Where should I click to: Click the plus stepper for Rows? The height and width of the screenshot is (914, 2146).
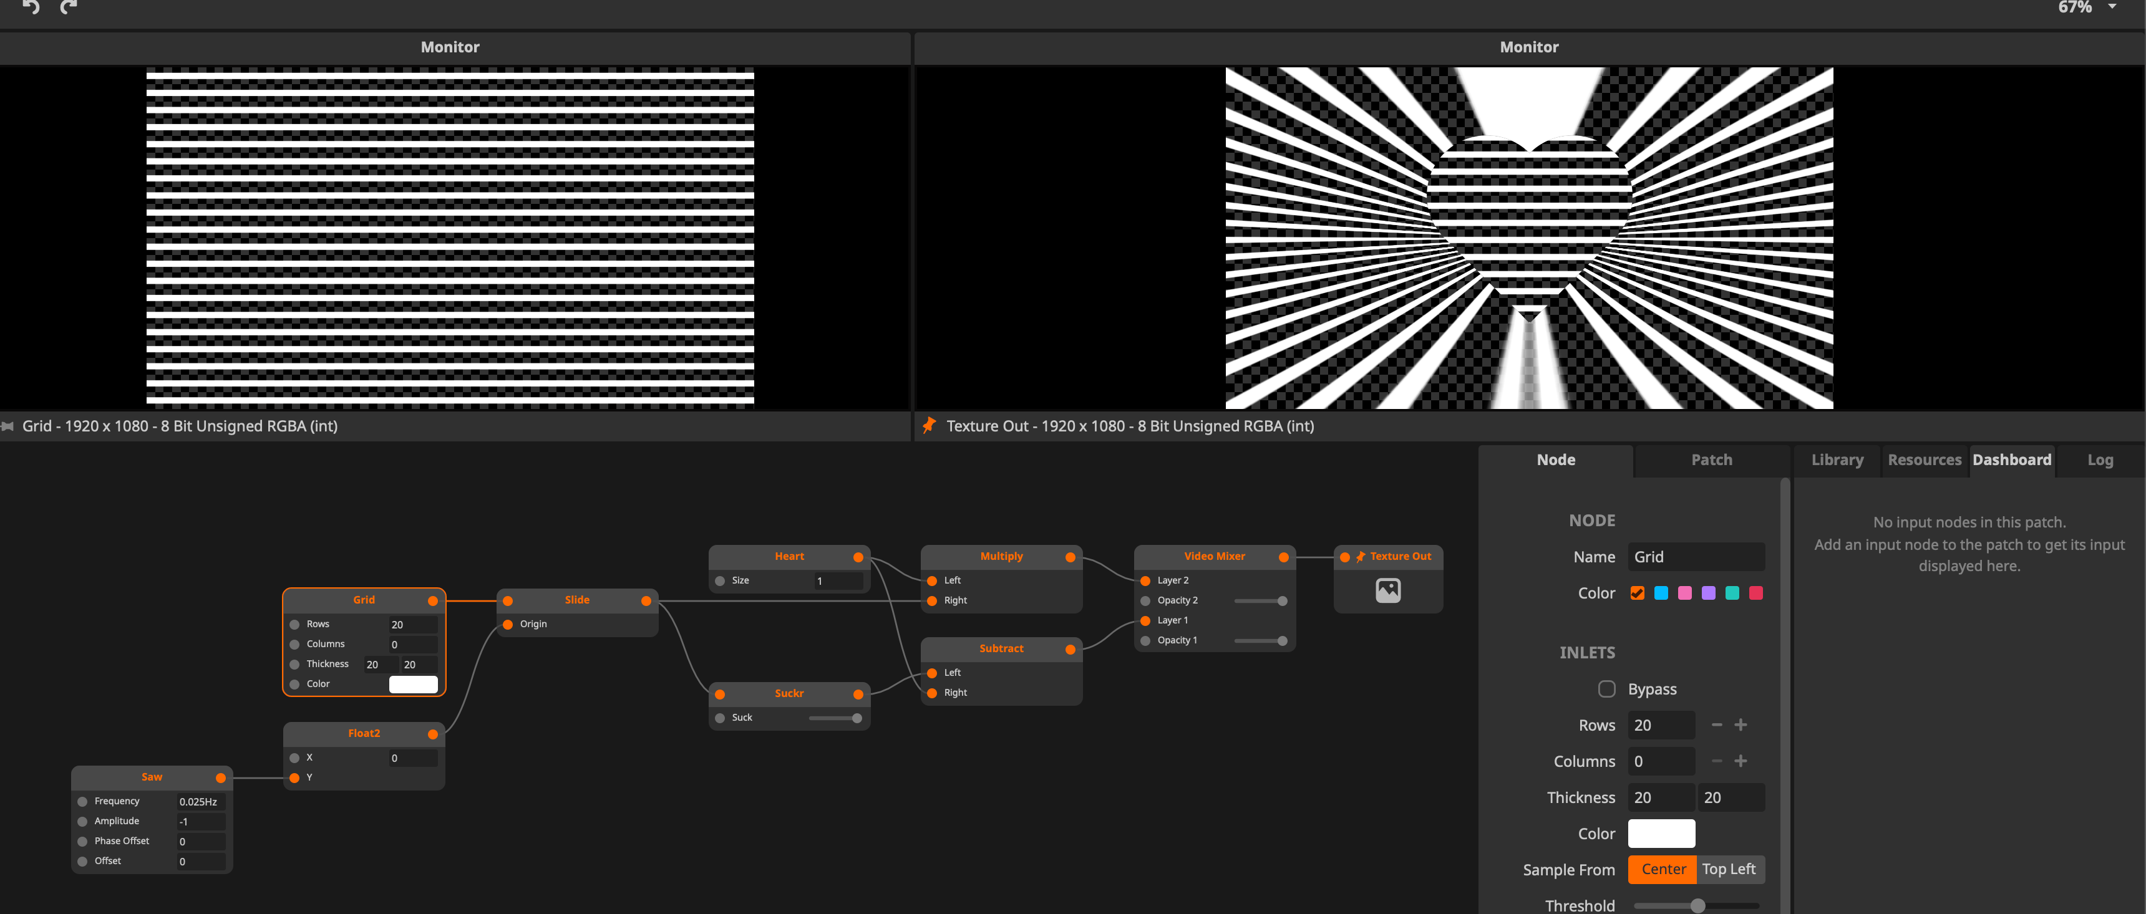1741,725
